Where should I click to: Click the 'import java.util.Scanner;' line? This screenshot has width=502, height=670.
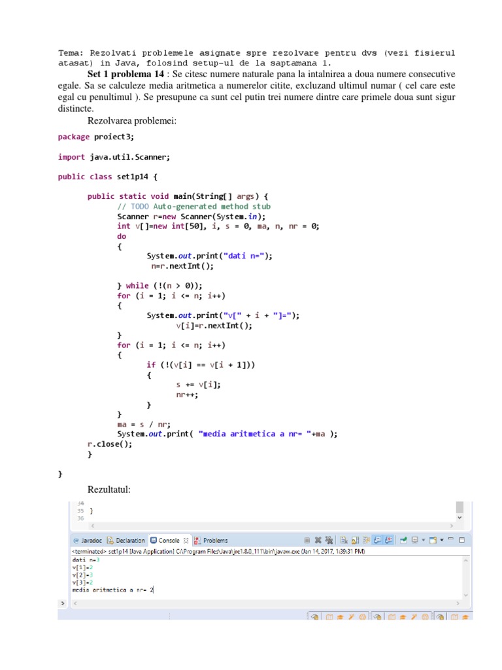(114, 157)
